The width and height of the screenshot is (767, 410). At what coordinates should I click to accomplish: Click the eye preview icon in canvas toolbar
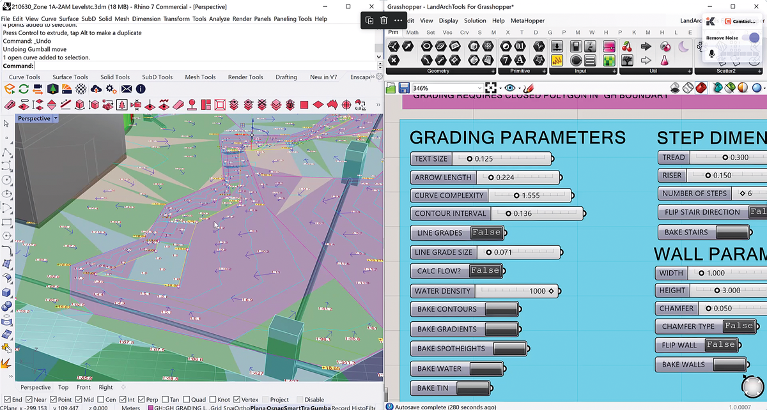pos(510,88)
